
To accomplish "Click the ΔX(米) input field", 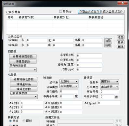I will [x=32, y=103].
